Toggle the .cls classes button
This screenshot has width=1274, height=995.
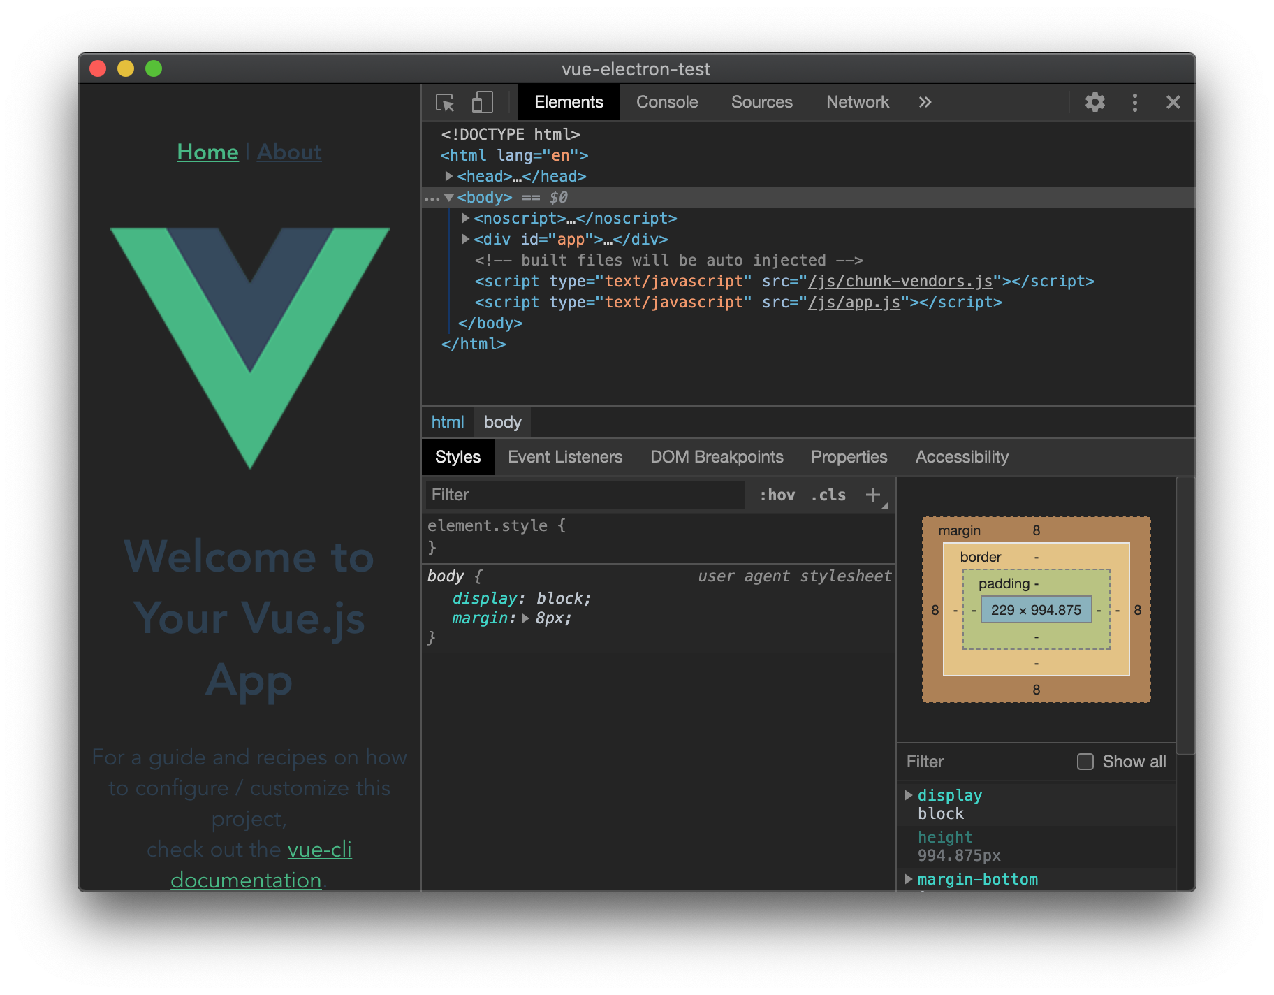pyautogui.click(x=828, y=495)
